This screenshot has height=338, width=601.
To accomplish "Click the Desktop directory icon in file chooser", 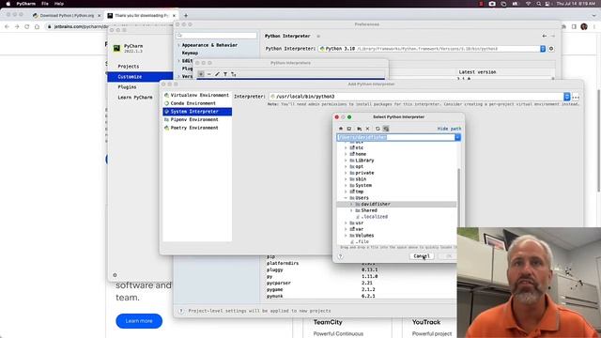I will tap(349, 129).
